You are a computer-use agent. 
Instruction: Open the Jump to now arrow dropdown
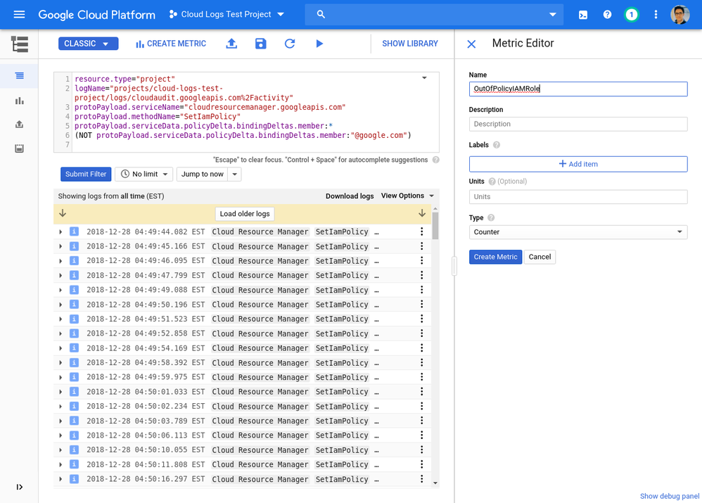(235, 174)
